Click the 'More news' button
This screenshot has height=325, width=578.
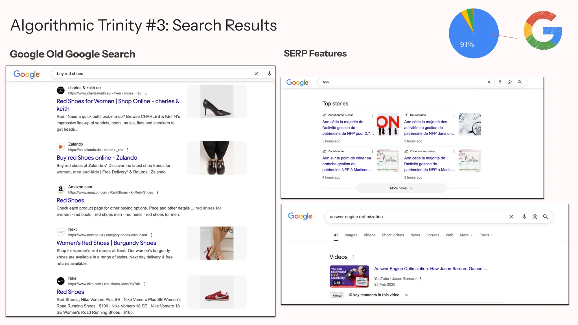(x=401, y=188)
